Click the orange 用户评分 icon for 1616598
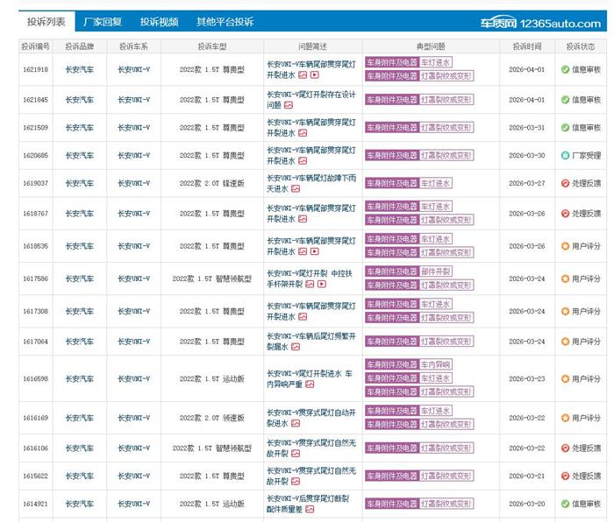Screen dimensions: 614x522 pos(565,379)
